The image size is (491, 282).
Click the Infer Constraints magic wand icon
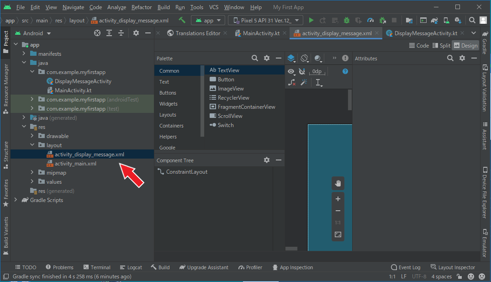click(x=303, y=82)
